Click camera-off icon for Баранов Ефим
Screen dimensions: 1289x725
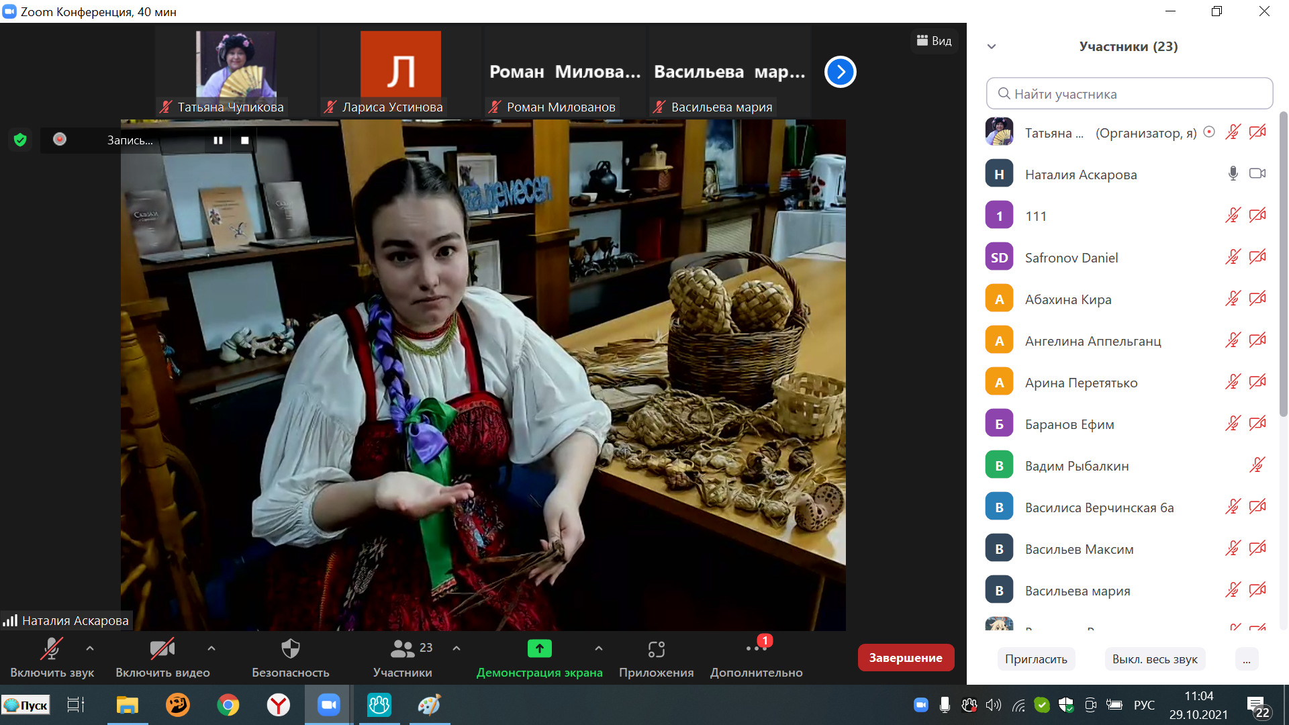[x=1257, y=424]
